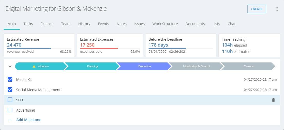The image size is (284, 130).
Task: Show the Work Structure tab
Action: click(x=165, y=24)
